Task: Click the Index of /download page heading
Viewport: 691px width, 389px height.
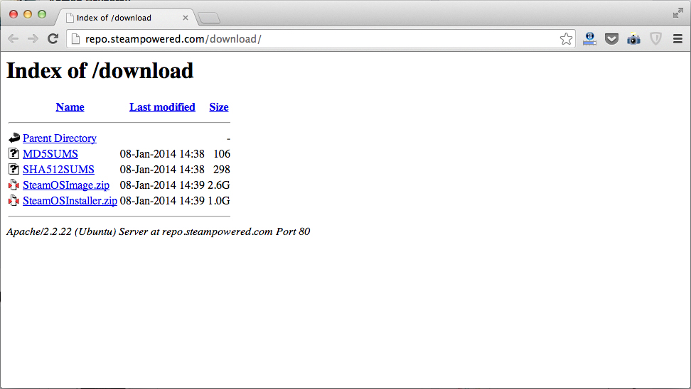Action: pyautogui.click(x=100, y=71)
